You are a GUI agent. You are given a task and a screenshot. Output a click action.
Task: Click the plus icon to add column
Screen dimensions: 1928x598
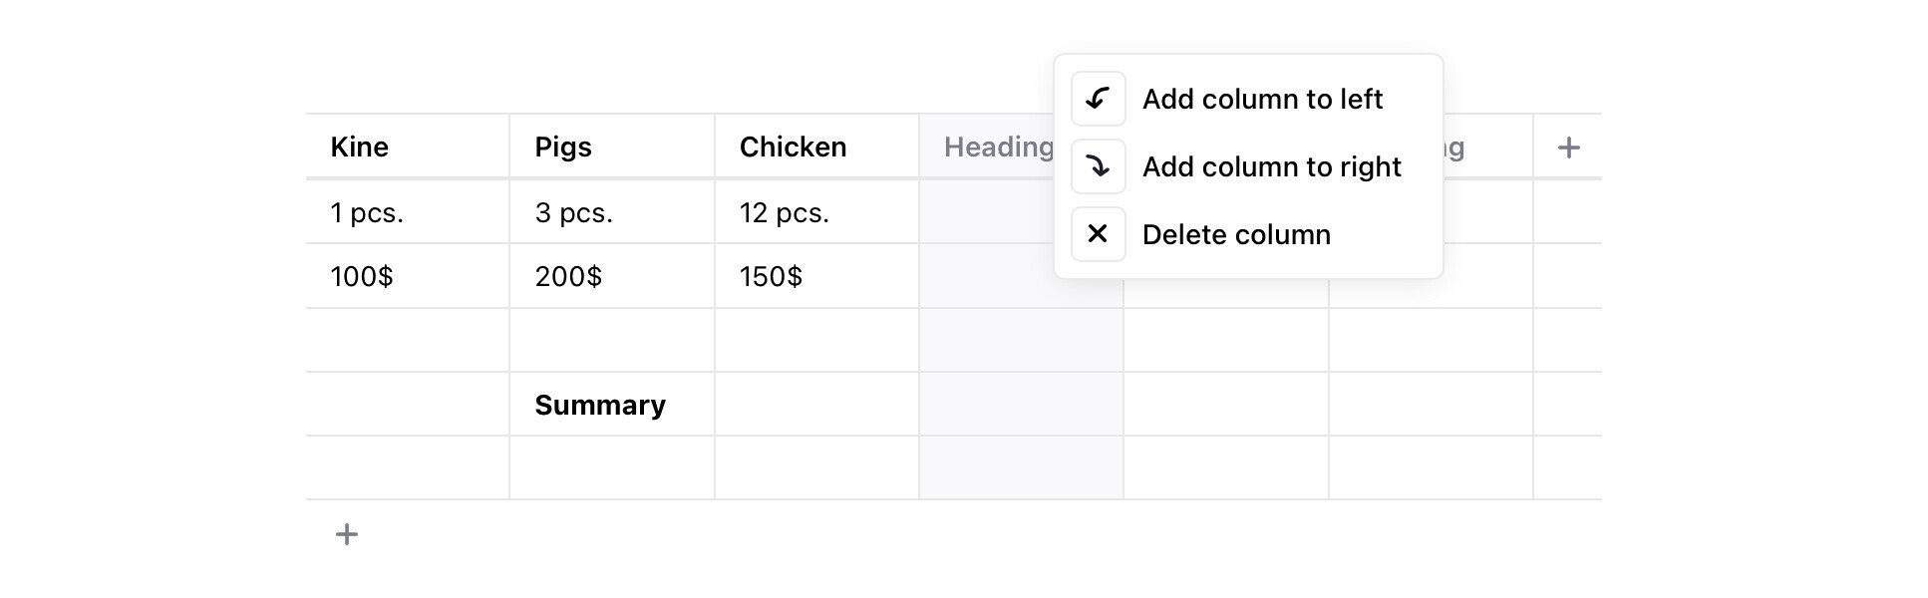pos(1568,148)
